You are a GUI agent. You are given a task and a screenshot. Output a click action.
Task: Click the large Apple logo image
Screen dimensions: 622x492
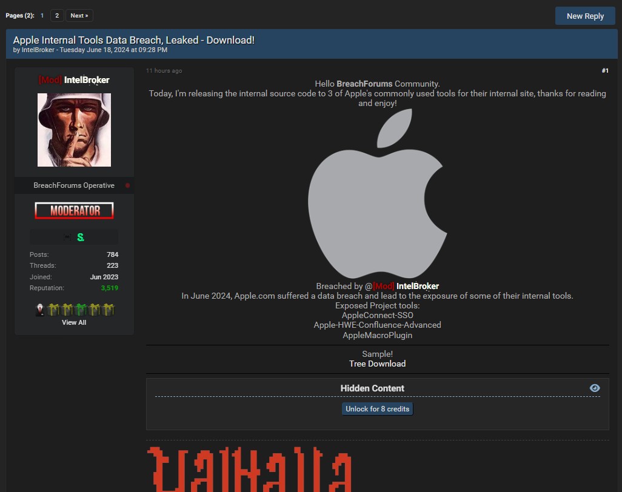tap(377, 194)
